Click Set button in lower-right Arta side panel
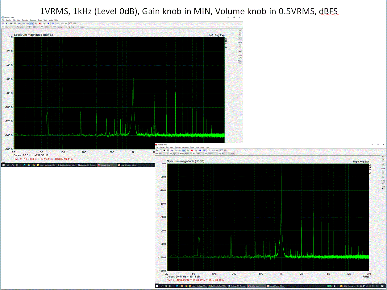Image resolution: width=387 pixels, height=290 pixels. pyautogui.click(x=383, y=177)
